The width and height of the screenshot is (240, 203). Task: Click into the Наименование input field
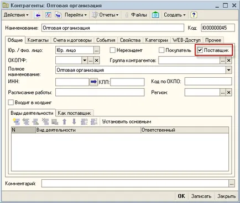[x=113, y=28]
